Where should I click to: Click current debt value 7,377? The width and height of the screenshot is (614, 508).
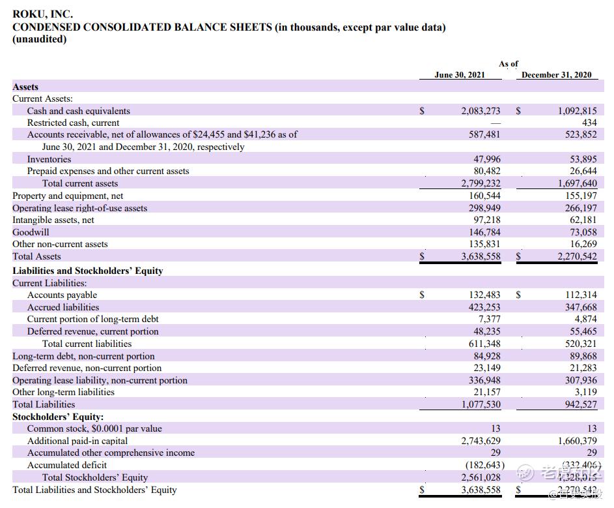tap(490, 319)
